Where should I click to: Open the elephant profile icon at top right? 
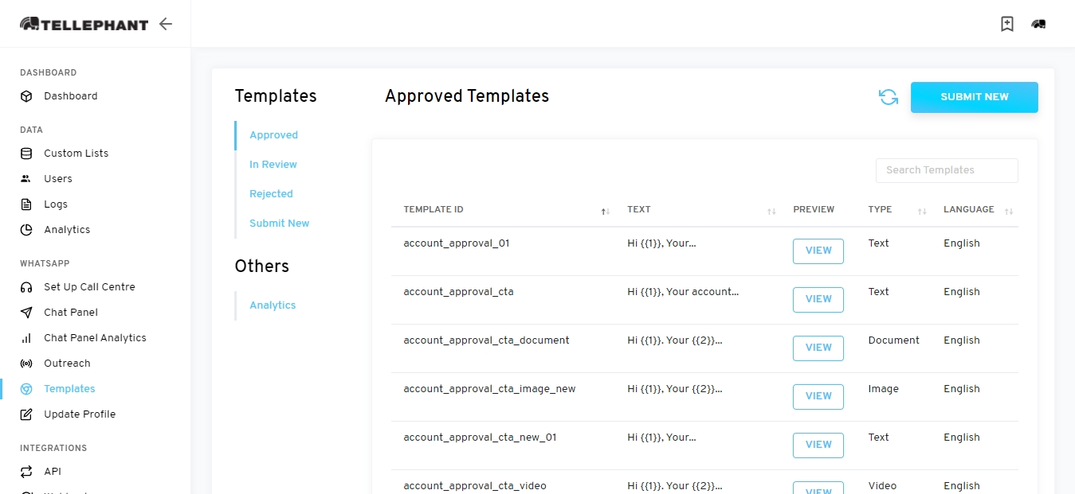1038,24
